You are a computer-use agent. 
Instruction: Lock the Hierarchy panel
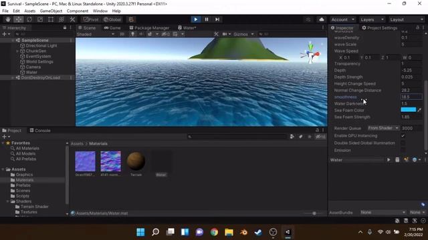[65, 28]
